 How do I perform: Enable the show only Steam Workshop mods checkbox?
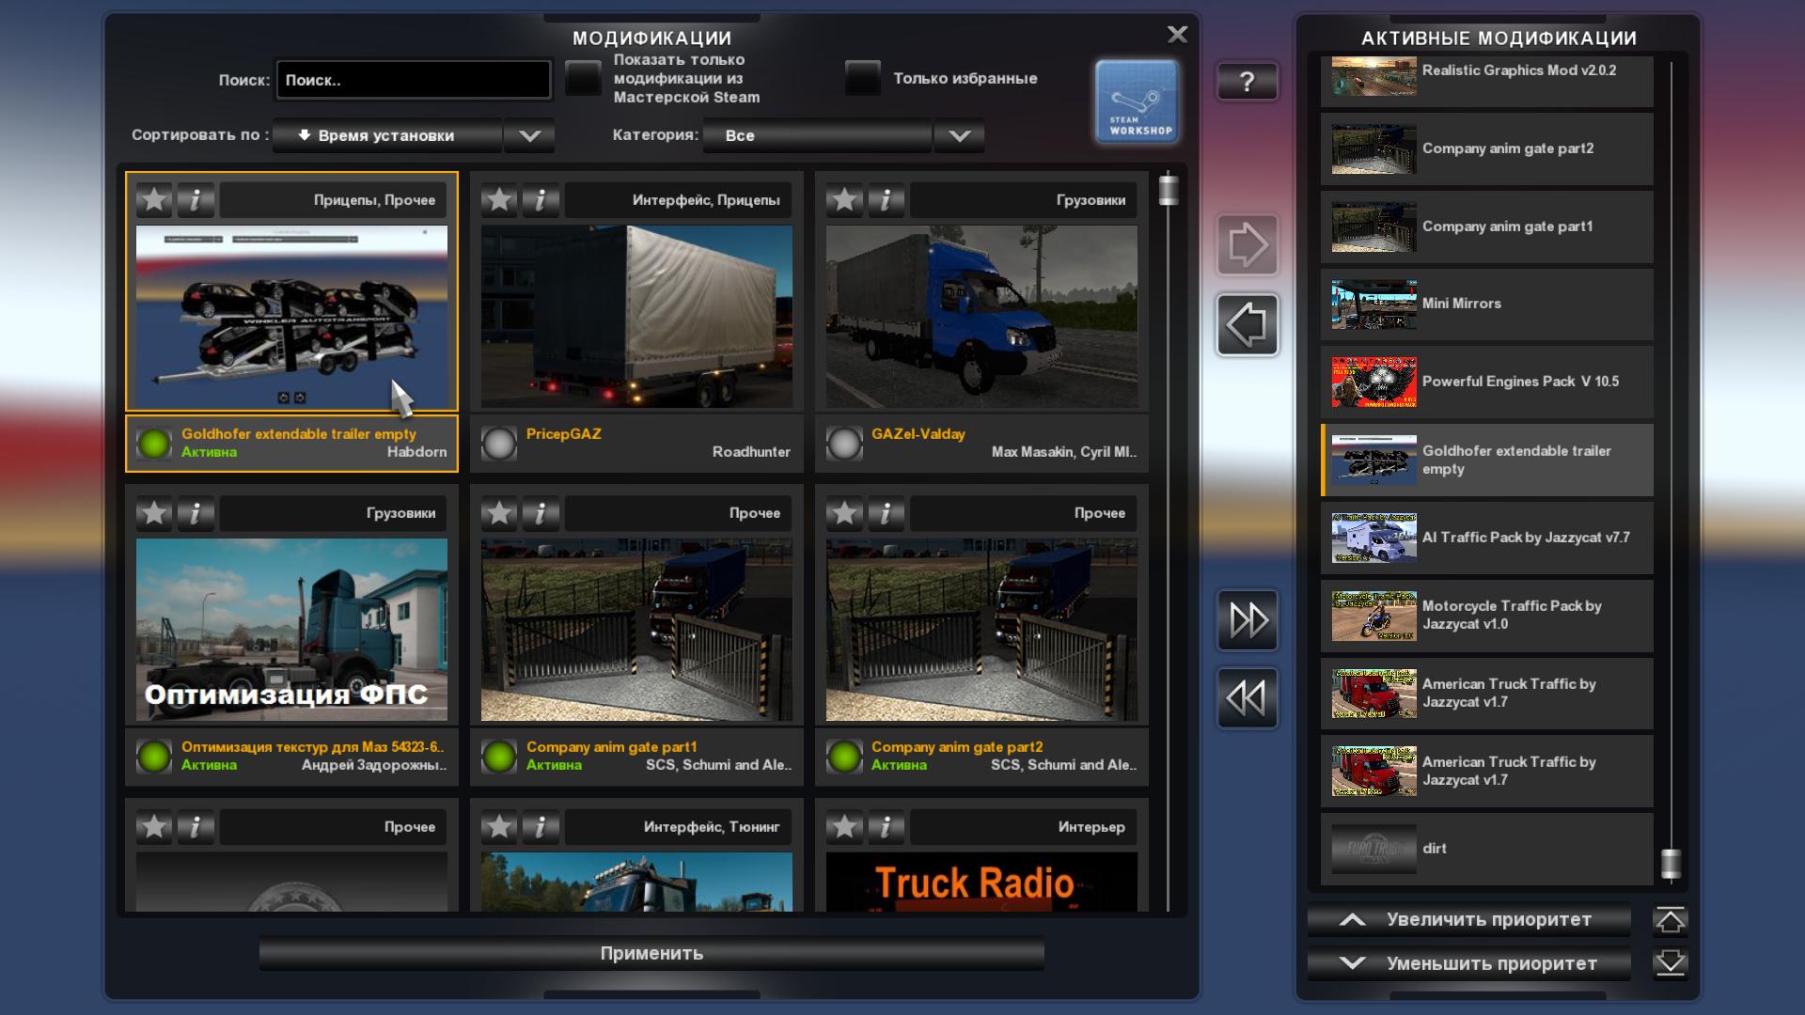pyautogui.click(x=583, y=78)
